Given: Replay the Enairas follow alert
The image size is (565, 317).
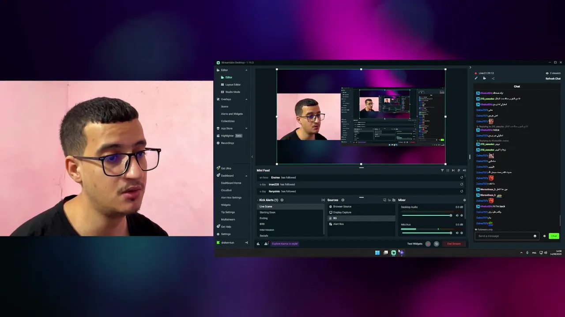Looking at the screenshot, I should coord(462,177).
